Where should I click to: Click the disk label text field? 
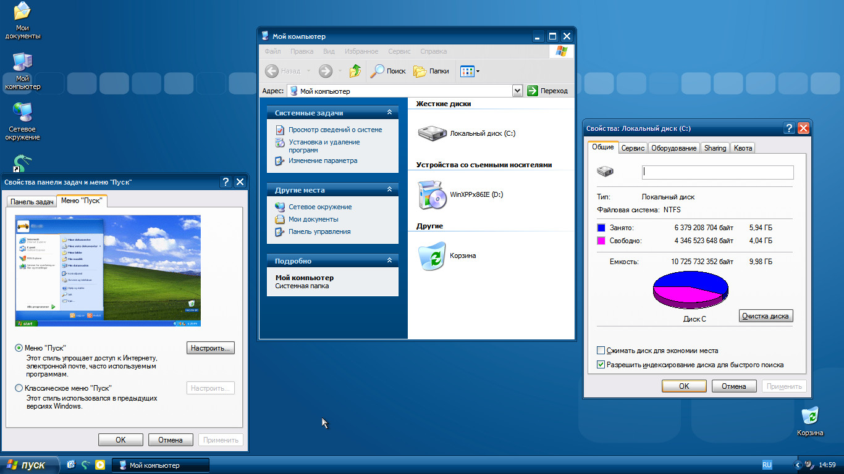tap(717, 172)
